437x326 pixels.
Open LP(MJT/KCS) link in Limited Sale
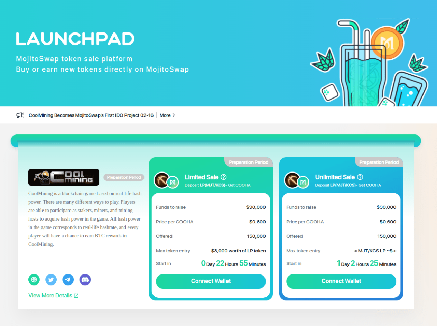pos(212,185)
